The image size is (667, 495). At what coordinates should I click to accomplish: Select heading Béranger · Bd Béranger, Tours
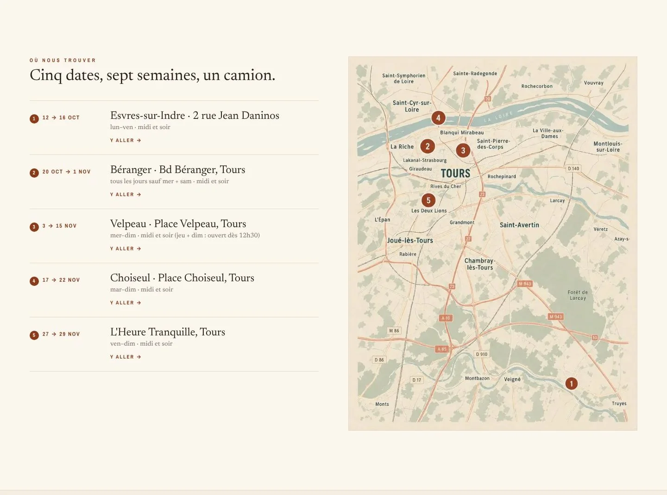tap(177, 169)
